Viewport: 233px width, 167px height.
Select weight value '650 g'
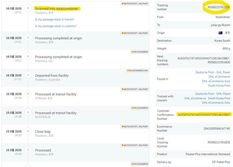coord(226,48)
